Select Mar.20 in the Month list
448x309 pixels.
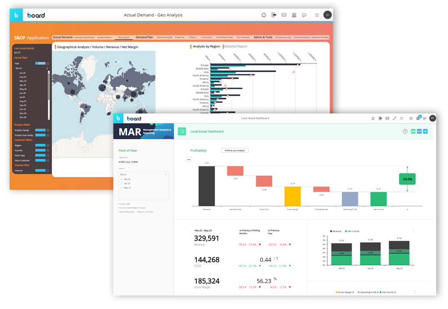coord(23,81)
